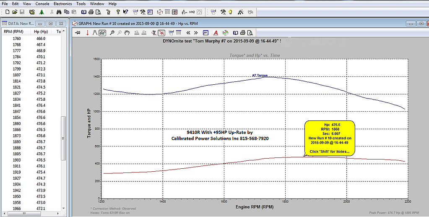Viewport: 429px width, 217px height.
Task: Open the Window menu
Action: (97, 3)
